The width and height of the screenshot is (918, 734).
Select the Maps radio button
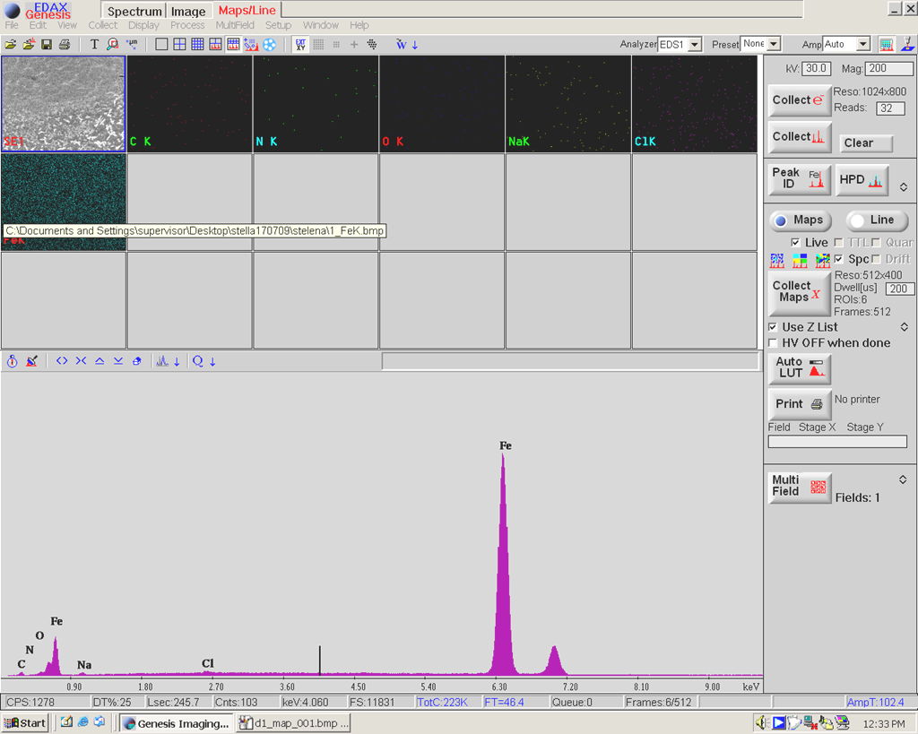point(800,220)
